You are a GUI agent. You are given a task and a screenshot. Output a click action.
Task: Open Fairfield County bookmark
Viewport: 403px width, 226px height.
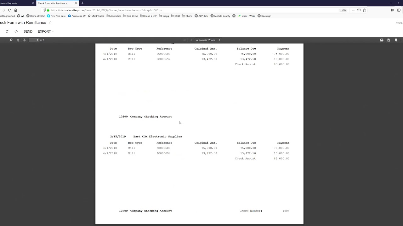[x=220, y=16]
